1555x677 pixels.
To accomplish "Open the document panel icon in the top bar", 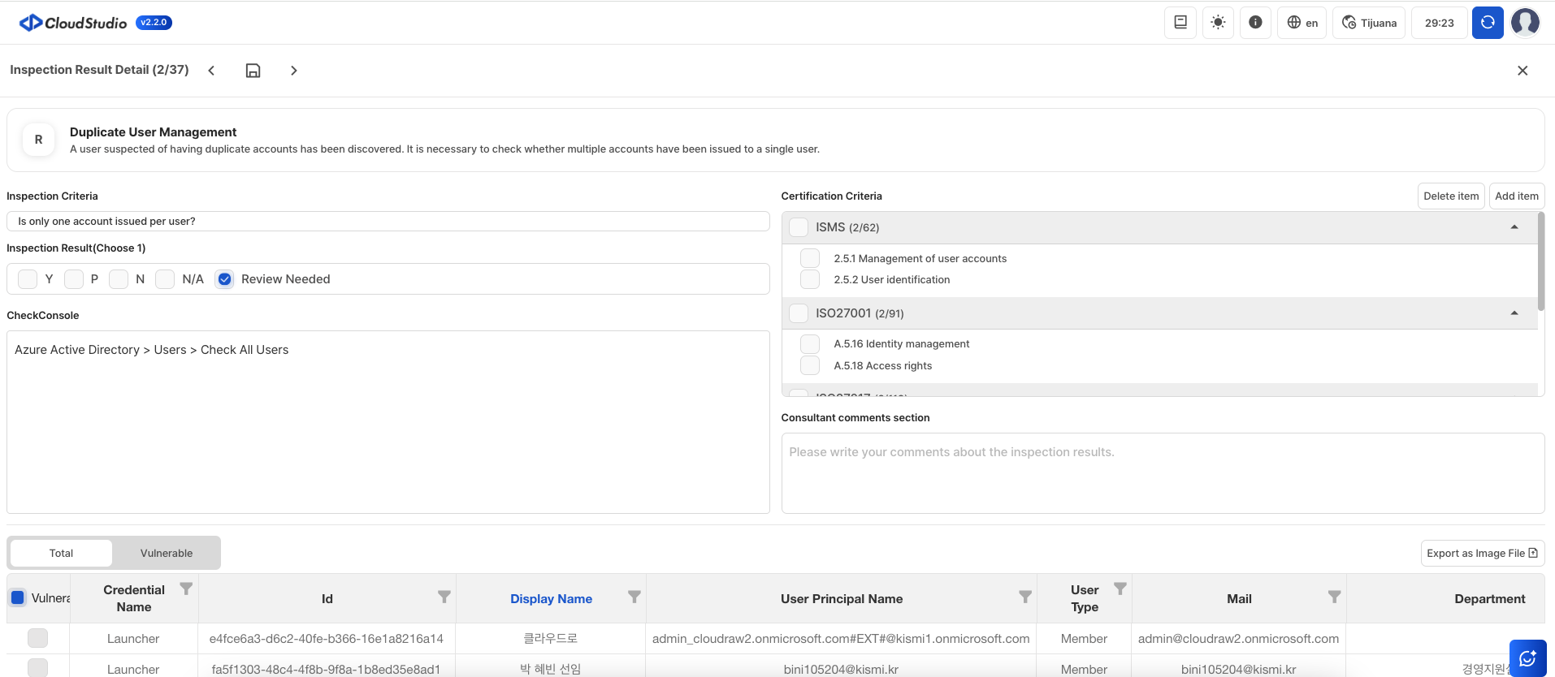I will (x=1180, y=23).
